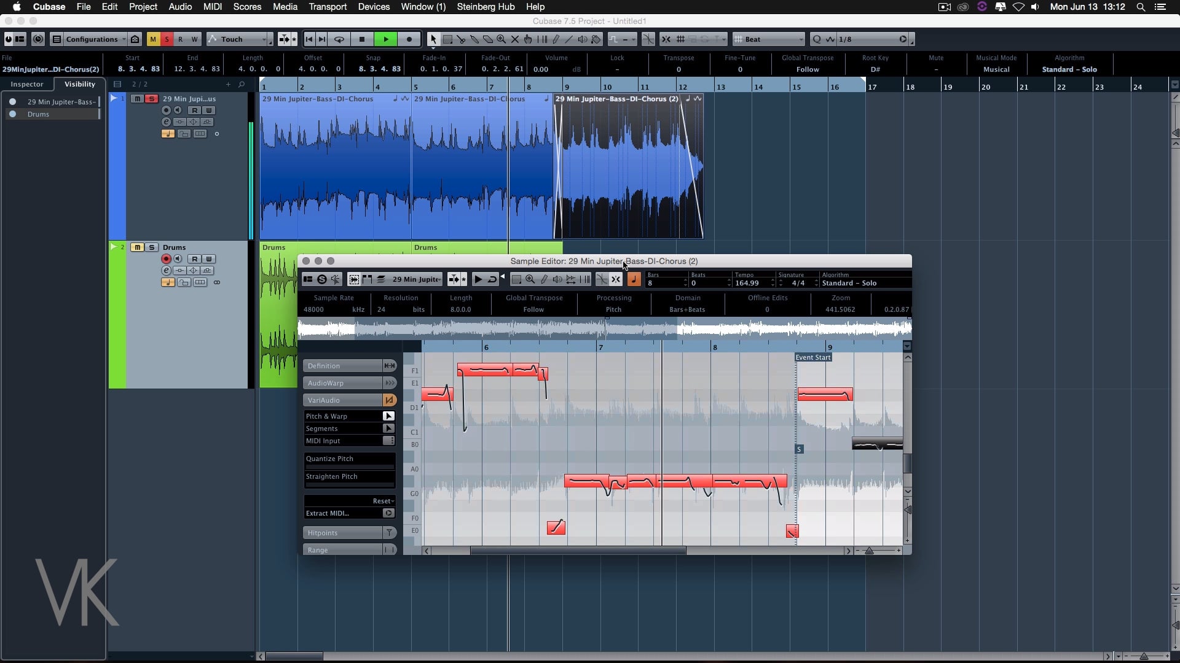Disable solo on the bass track

[x=151, y=99]
